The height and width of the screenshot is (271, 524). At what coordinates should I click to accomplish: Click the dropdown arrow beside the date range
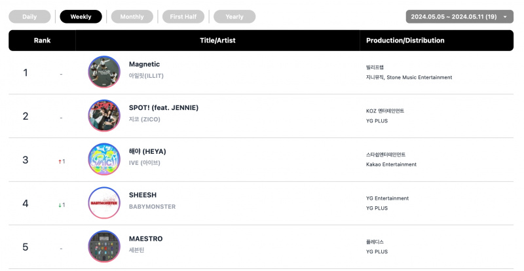point(505,17)
